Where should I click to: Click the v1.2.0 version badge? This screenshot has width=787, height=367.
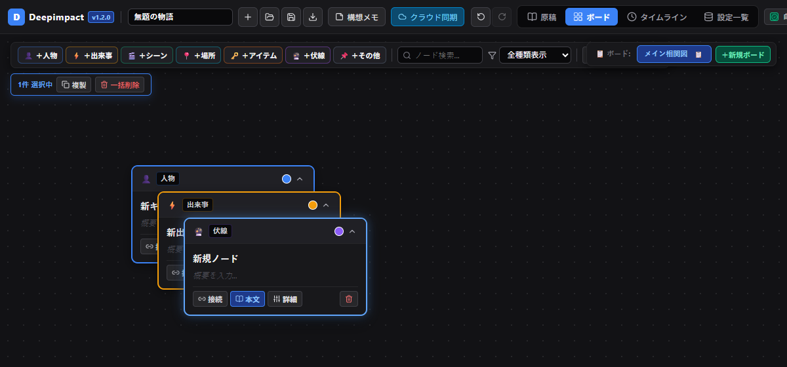(101, 17)
